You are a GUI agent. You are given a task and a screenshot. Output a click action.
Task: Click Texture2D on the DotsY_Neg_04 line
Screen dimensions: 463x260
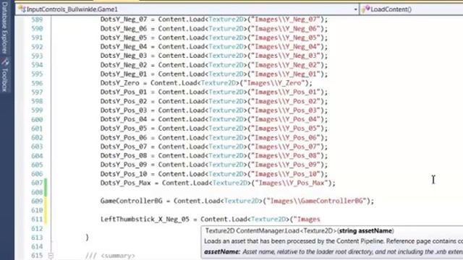tap(226, 47)
